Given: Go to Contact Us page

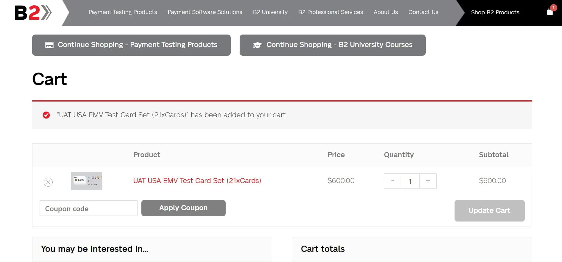Looking at the screenshot, I should click(423, 12).
